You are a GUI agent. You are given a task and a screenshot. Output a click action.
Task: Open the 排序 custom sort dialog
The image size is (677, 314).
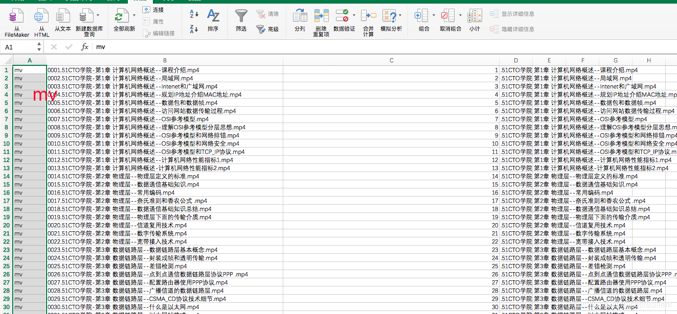pyautogui.click(x=213, y=20)
